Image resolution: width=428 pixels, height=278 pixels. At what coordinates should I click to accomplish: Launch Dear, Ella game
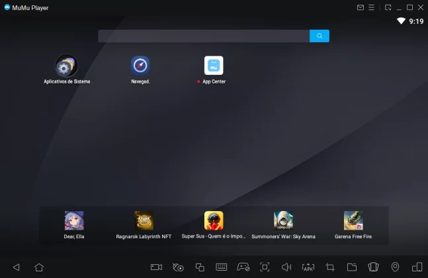pyautogui.click(x=74, y=221)
